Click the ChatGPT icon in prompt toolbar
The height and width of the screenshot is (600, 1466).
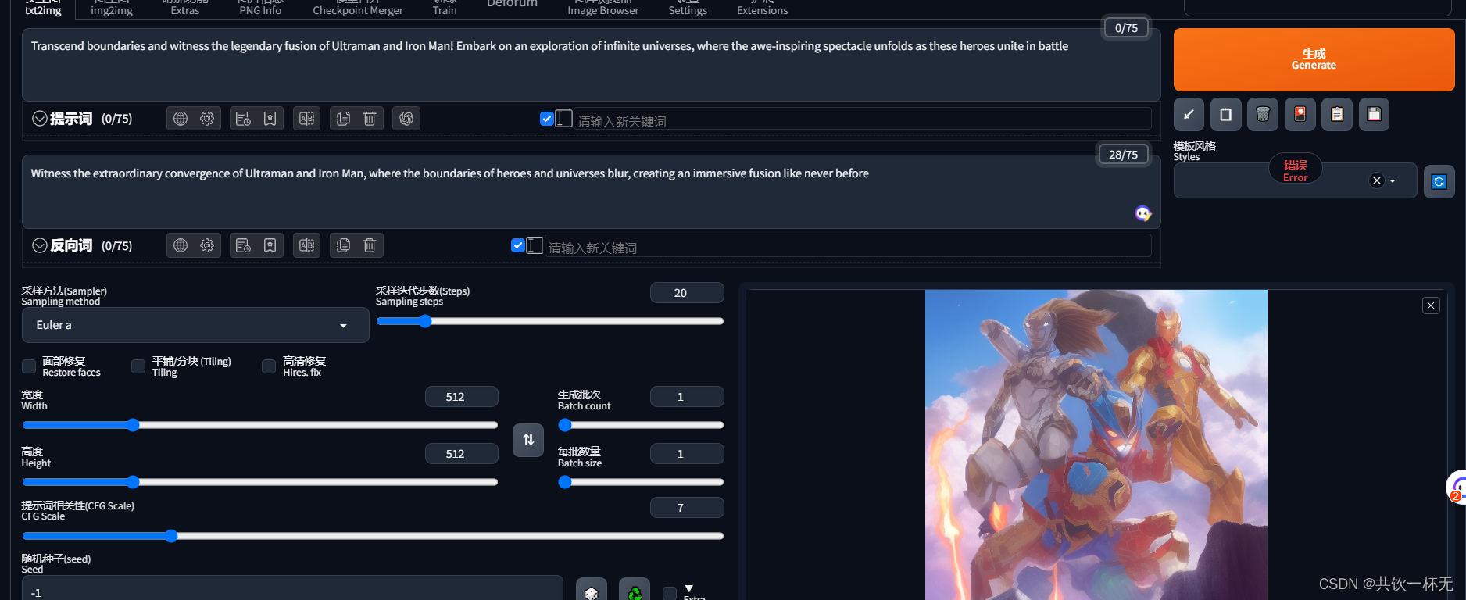[x=406, y=119]
